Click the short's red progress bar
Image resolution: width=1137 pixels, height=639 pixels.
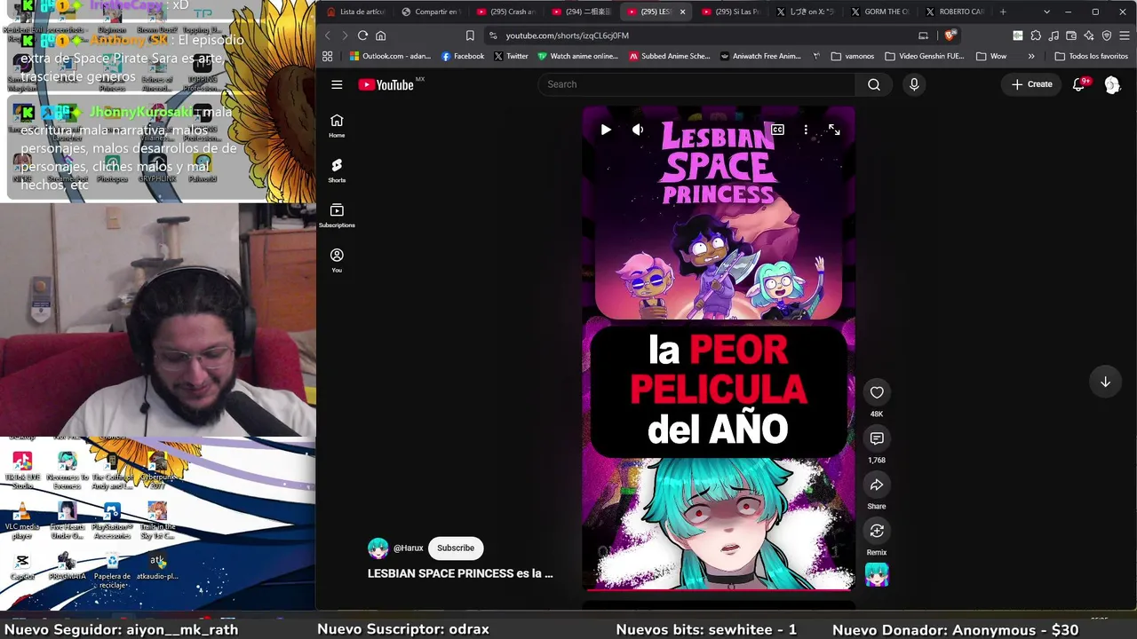(719, 589)
